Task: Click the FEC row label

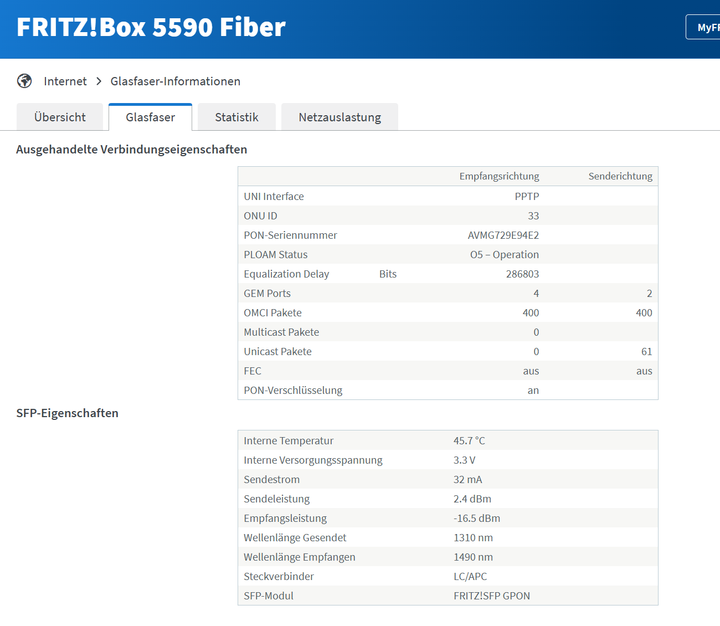Action: point(253,371)
